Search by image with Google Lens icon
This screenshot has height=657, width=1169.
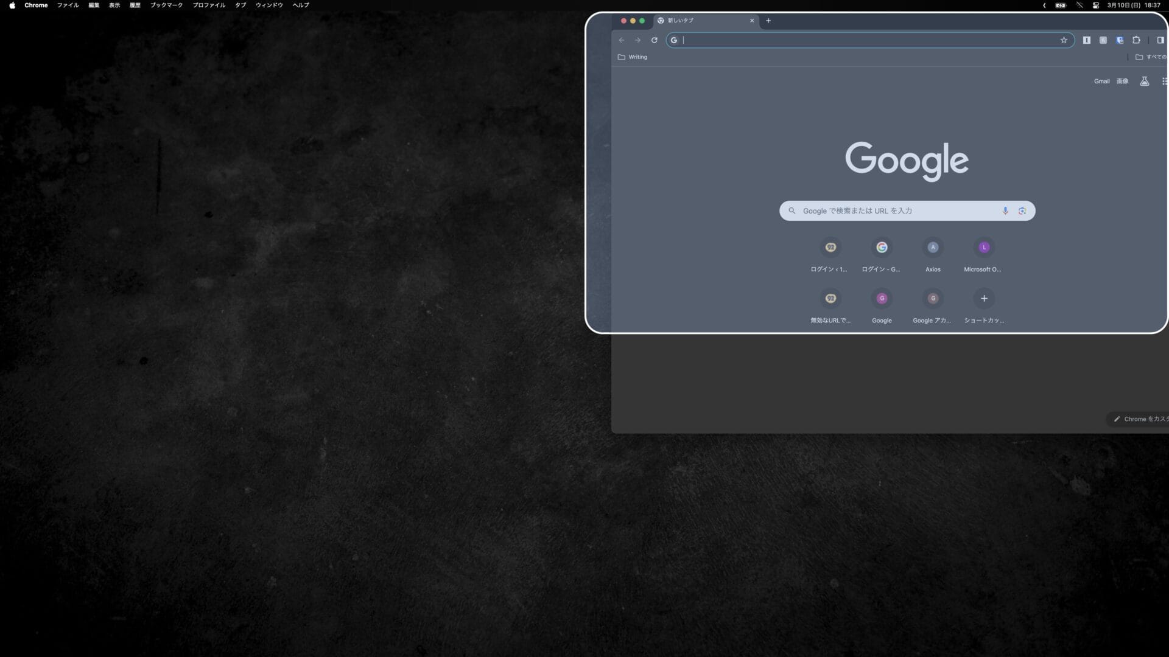coord(1022,211)
